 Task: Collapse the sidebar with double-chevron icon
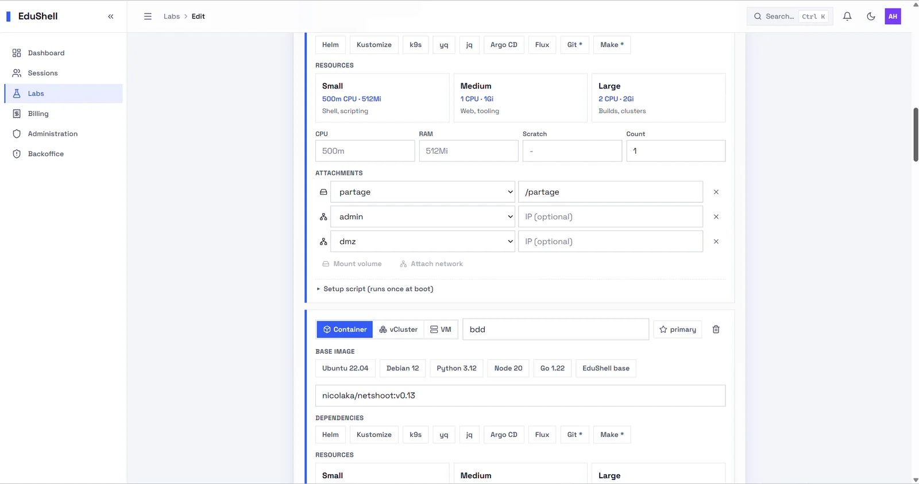111,17
